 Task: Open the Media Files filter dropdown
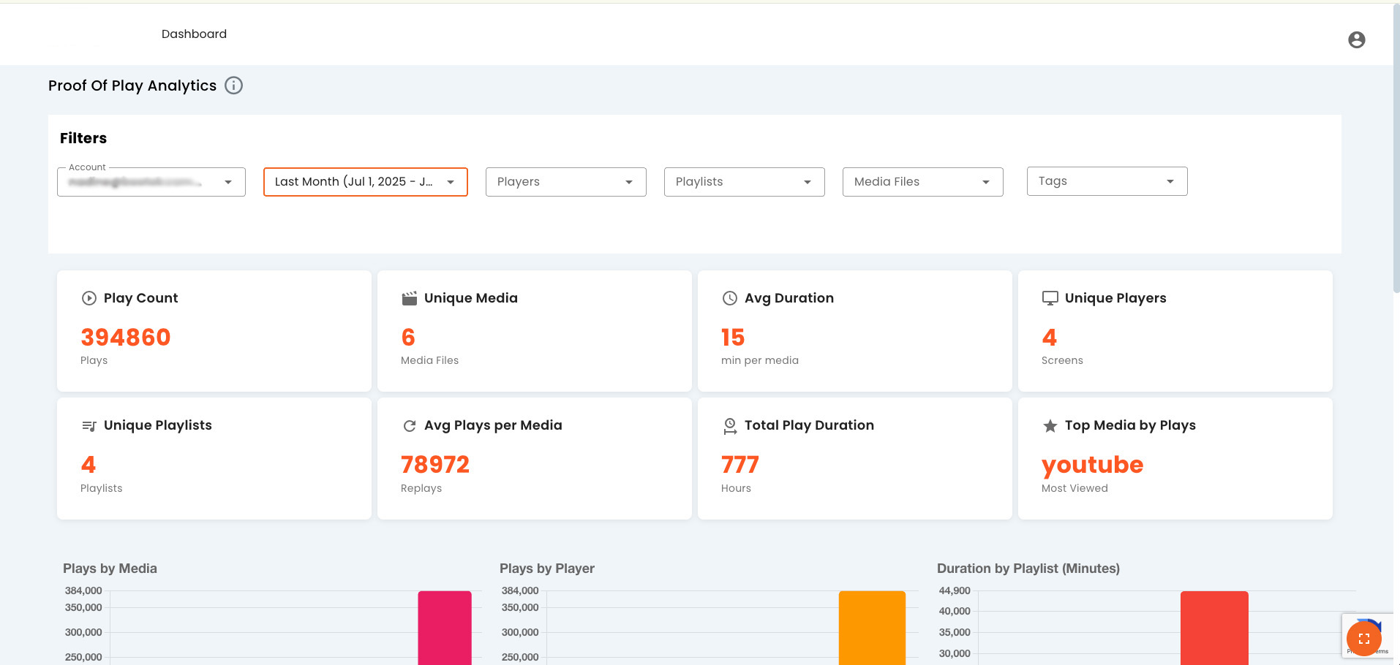pos(922,182)
